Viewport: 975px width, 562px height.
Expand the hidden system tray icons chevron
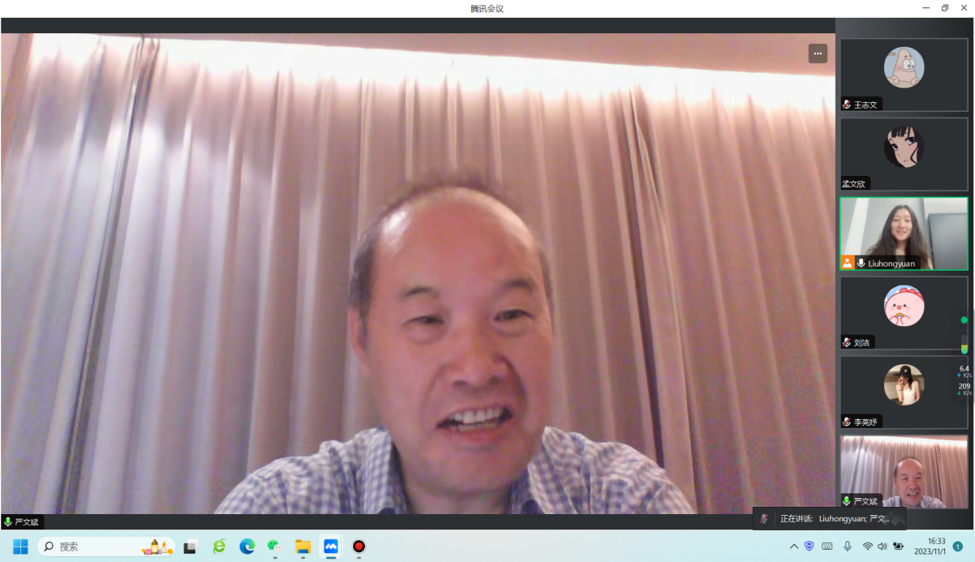click(793, 547)
